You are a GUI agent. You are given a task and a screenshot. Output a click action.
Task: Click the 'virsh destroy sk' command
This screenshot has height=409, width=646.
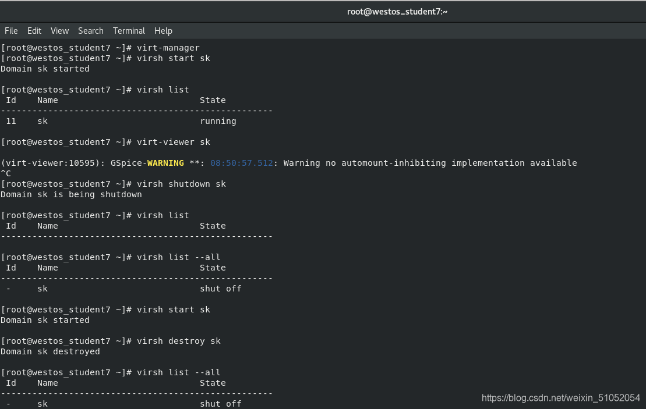point(179,341)
